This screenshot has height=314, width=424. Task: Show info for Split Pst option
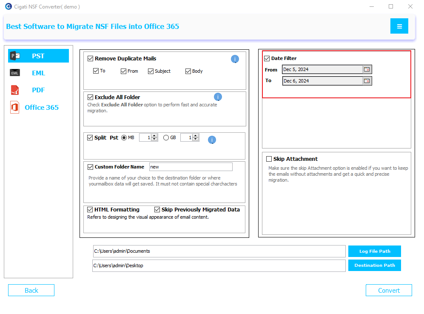tap(212, 140)
